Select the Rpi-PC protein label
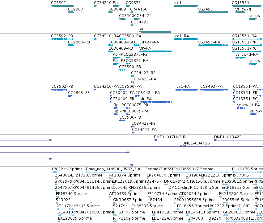This screenshot has height=223, width=263. click(120, 105)
